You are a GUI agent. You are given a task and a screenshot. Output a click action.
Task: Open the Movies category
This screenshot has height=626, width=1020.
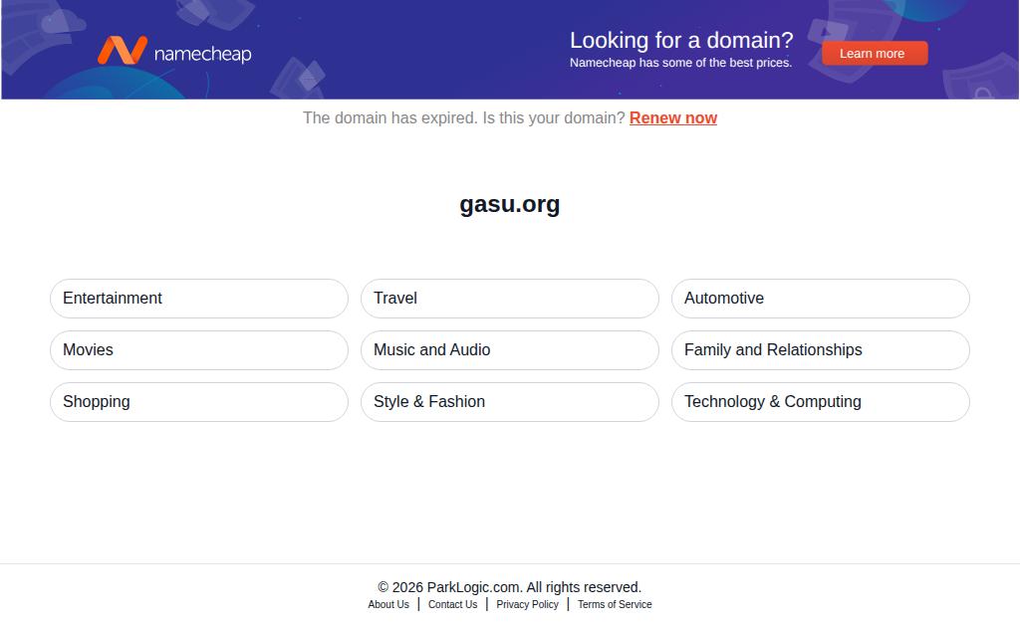199,350
